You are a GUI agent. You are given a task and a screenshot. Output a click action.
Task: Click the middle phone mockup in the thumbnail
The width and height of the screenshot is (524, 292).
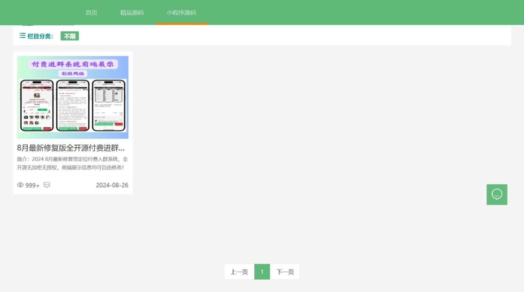click(73, 105)
